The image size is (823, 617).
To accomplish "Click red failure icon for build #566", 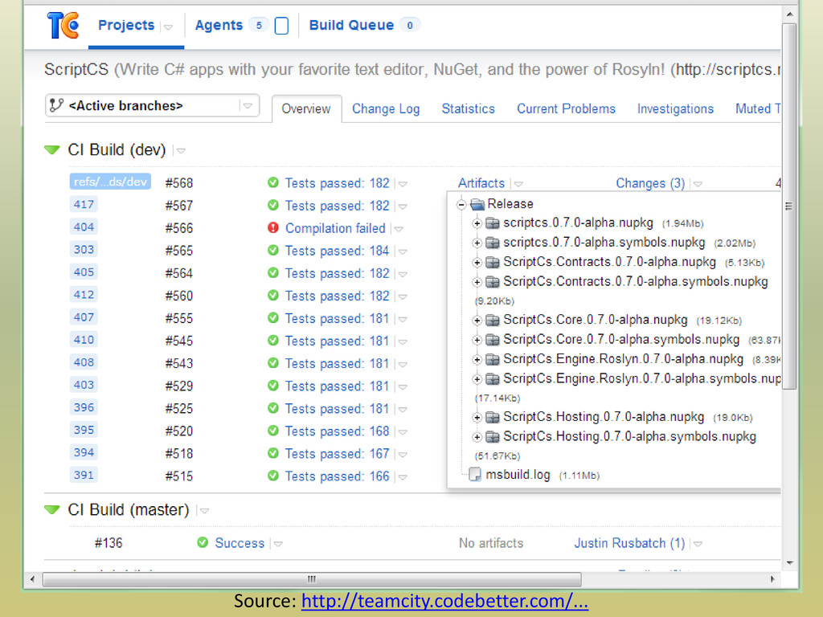I will 273,227.
